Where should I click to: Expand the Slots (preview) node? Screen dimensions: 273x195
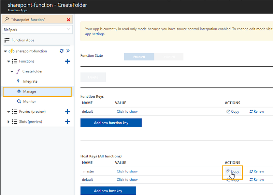pyautogui.click(x=8, y=122)
